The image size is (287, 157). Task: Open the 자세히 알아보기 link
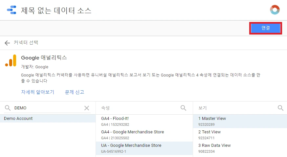point(37,92)
